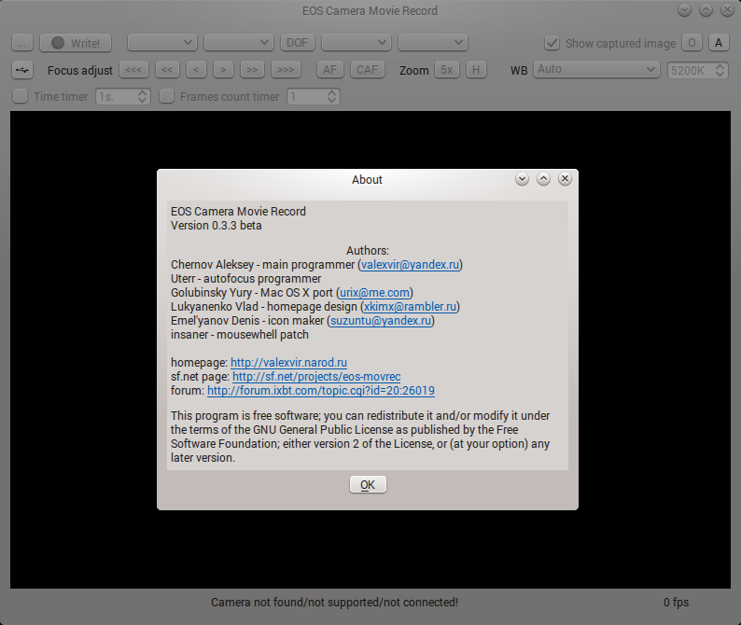Image resolution: width=741 pixels, height=625 pixels.
Task: Open the second dropdown before DOF
Action: (x=239, y=43)
